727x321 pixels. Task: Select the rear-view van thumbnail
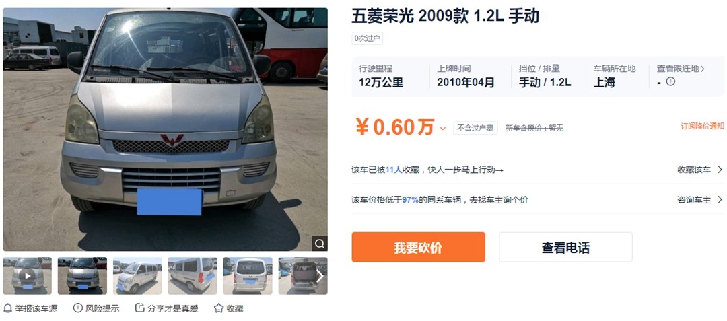point(248,276)
